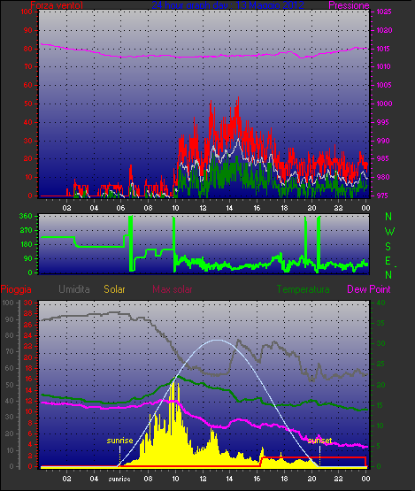The image size is (415, 491).
Task: Click the "1005" pressure axis value
Action: [384, 85]
